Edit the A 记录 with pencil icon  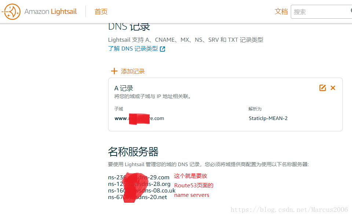tap(323, 88)
